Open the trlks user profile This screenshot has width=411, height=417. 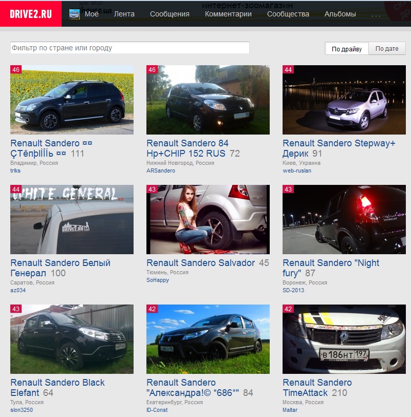point(15,170)
